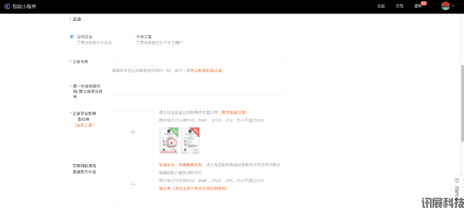The height and width of the screenshot is (208, 464).
Task: View the correct (正确) license example thumbnail
Action: (x=169, y=141)
